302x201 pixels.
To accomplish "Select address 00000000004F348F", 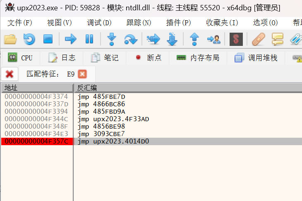I will (36, 126).
